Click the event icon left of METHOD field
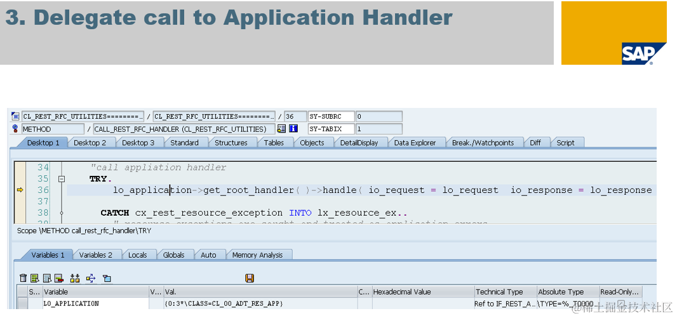677x318 pixels. pos(15,129)
